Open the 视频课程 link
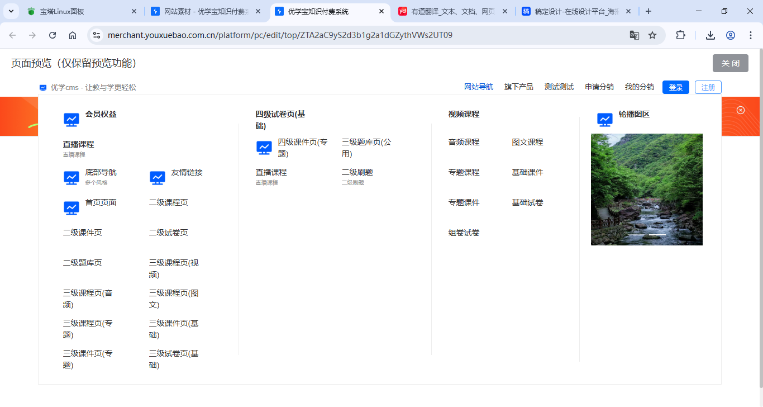The width and height of the screenshot is (763, 407). click(x=464, y=114)
